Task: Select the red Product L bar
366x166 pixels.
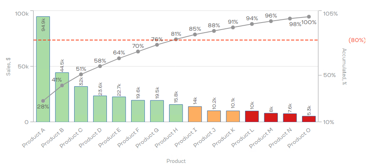Action: point(252,116)
